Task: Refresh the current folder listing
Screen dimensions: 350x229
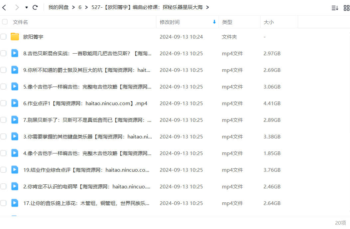Action: pos(35,7)
